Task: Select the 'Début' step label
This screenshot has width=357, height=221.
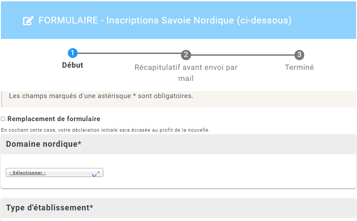Action: coord(73,65)
